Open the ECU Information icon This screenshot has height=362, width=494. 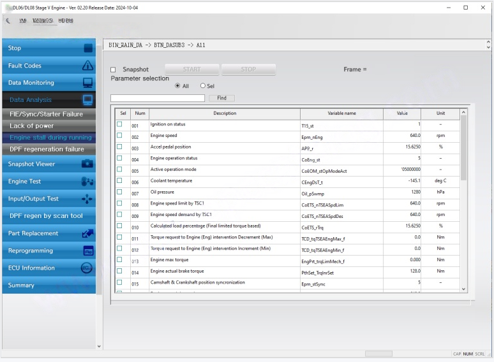pyautogui.click(x=87, y=268)
